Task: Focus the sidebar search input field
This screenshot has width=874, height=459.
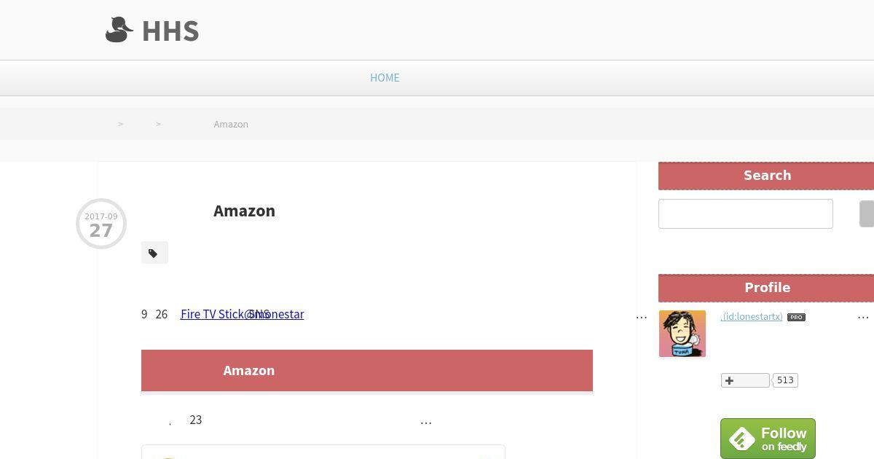Action: [746, 213]
